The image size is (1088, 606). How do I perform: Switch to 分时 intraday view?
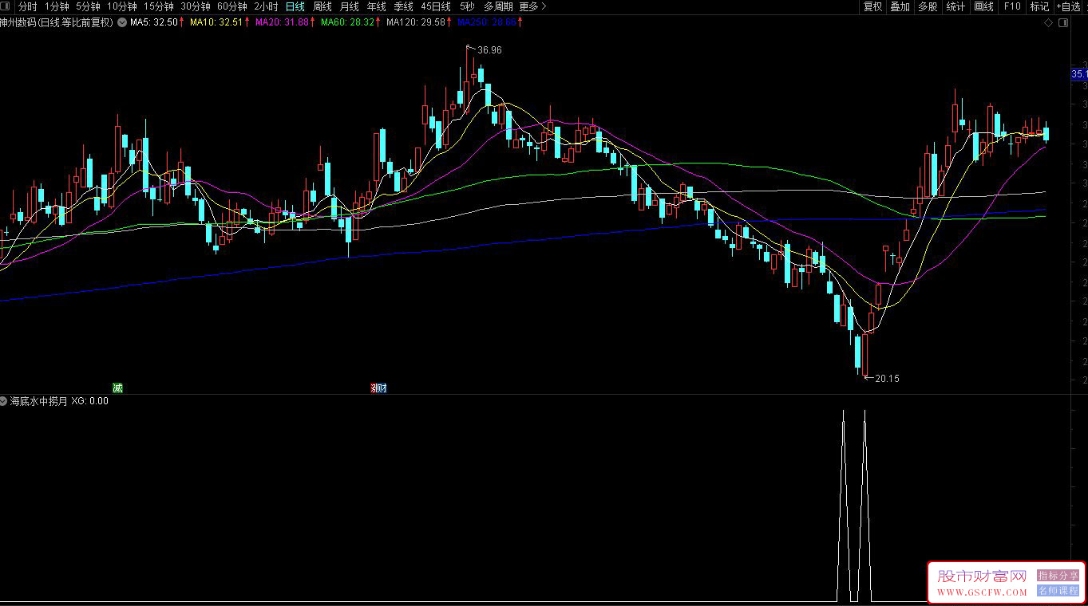tap(27, 6)
